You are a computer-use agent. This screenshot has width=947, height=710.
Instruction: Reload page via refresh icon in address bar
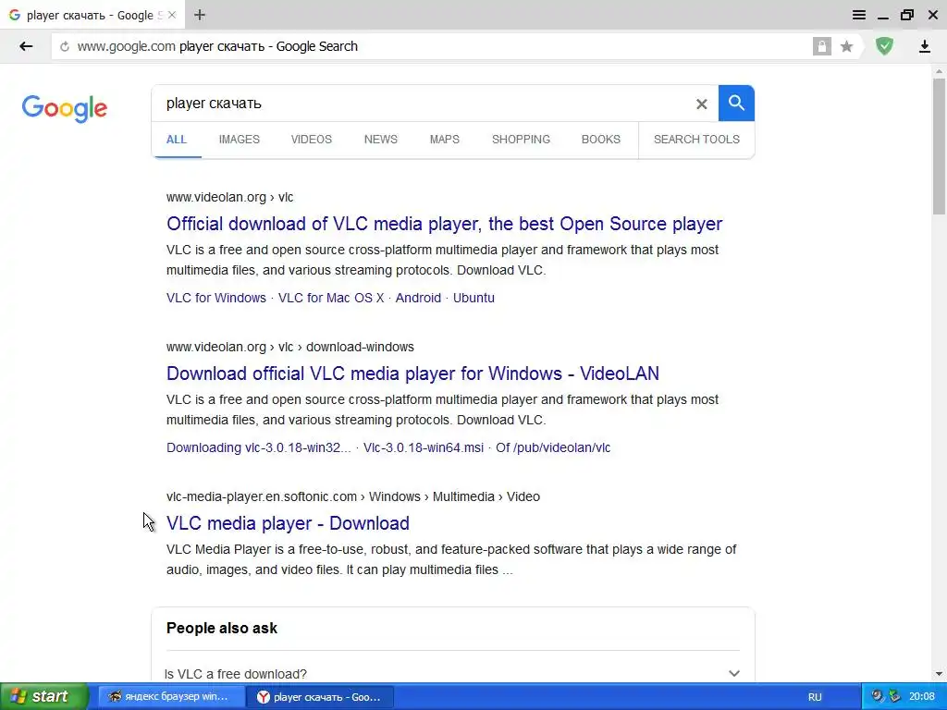(x=65, y=46)
